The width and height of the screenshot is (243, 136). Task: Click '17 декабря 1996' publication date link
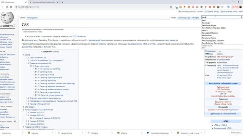[223, 60]
